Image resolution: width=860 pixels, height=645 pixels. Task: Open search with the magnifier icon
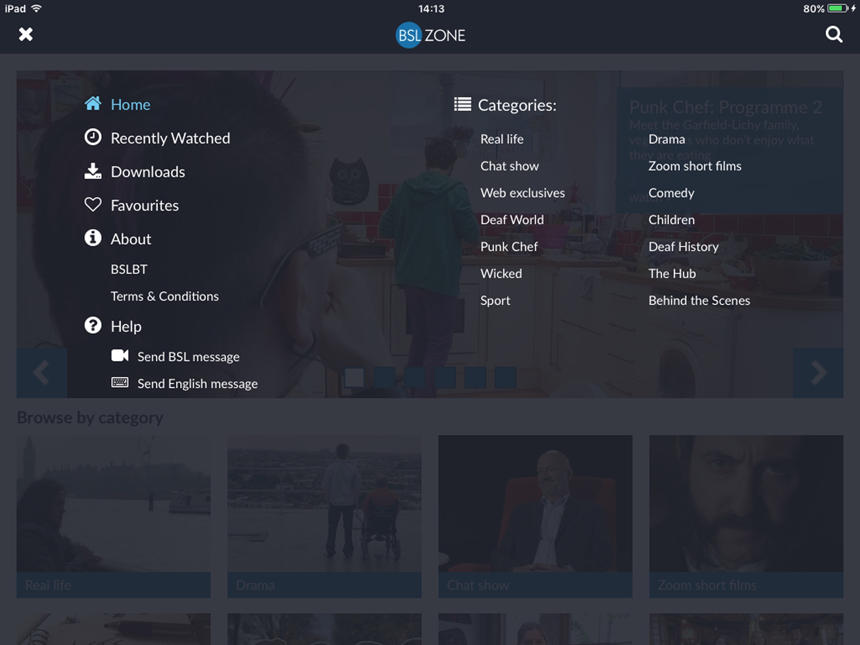pyautogui.click(x=834, y=35)
